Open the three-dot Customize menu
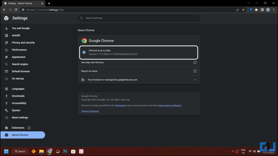The width and height of the screenshot is (278, 156). tap(274, 9)
